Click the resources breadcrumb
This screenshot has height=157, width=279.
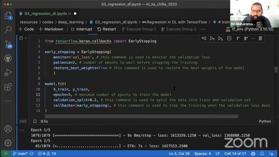coord(29,22)
